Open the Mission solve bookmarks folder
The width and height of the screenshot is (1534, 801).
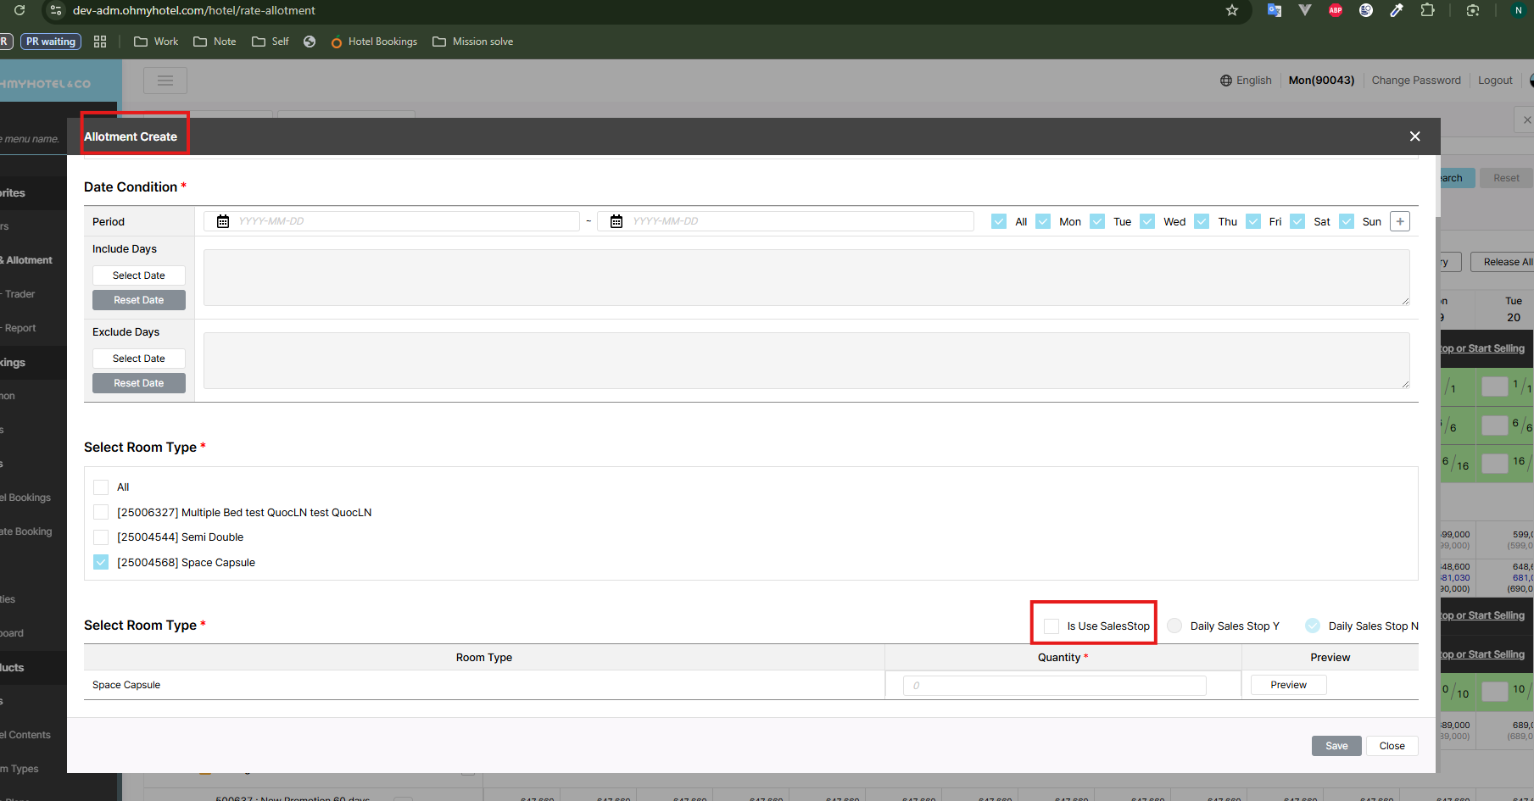pyautogui.click(x=473, y=42)
